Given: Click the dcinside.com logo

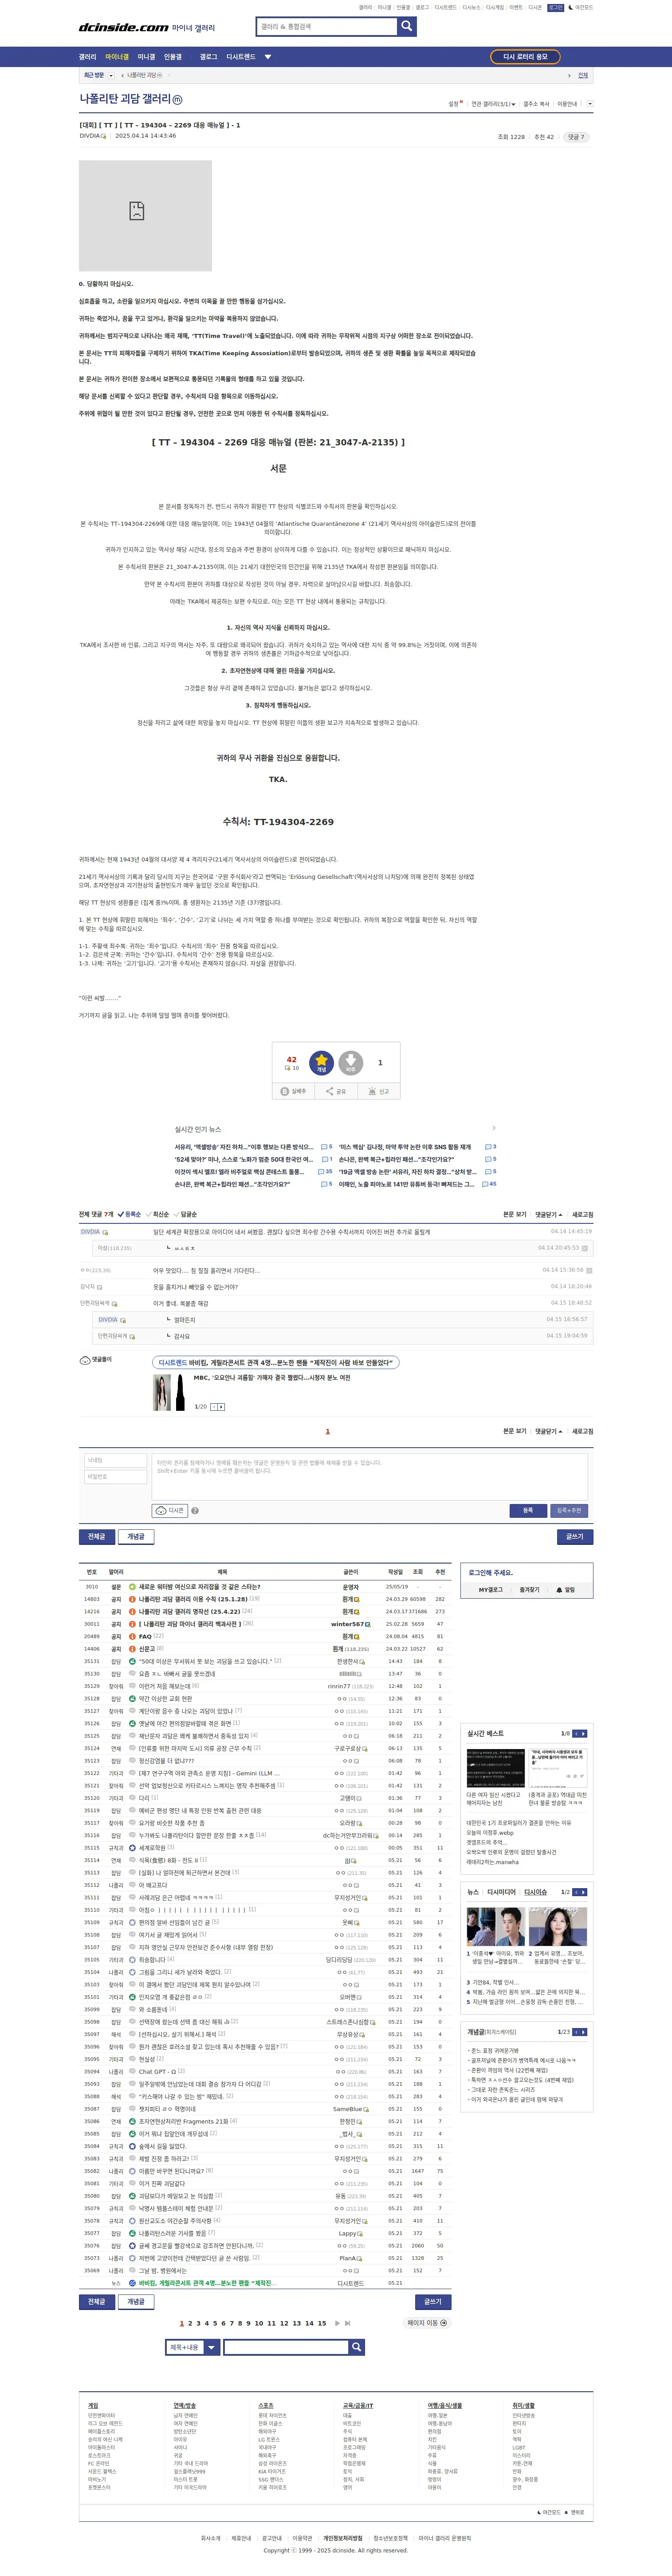Looking at the screenshot, I should [124, 27].
